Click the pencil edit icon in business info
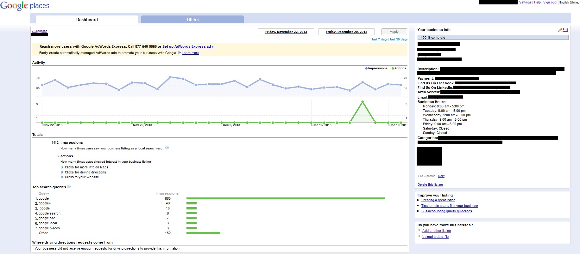This screenshot has height=254, width=580. pos(560,30)
